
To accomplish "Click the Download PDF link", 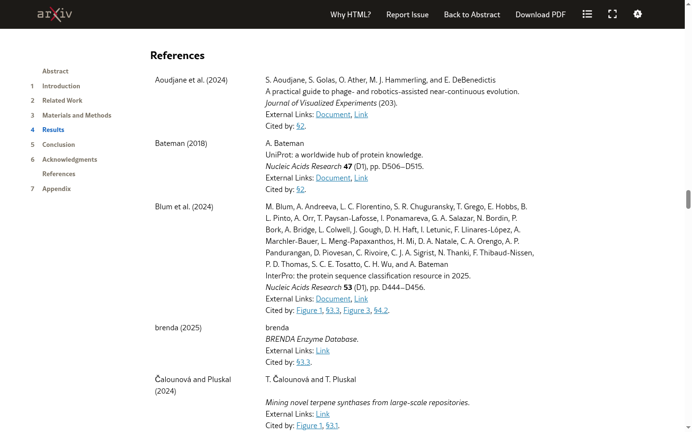I will 541,14.
